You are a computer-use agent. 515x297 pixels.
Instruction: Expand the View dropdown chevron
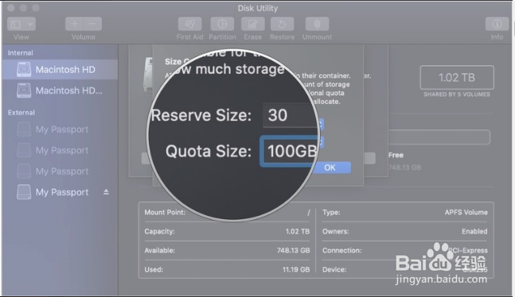click(30, 24)
